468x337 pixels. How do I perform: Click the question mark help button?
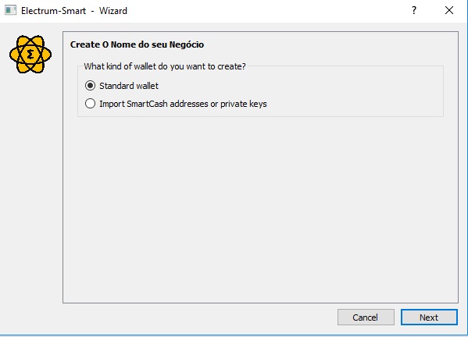[x=413, y=10]
